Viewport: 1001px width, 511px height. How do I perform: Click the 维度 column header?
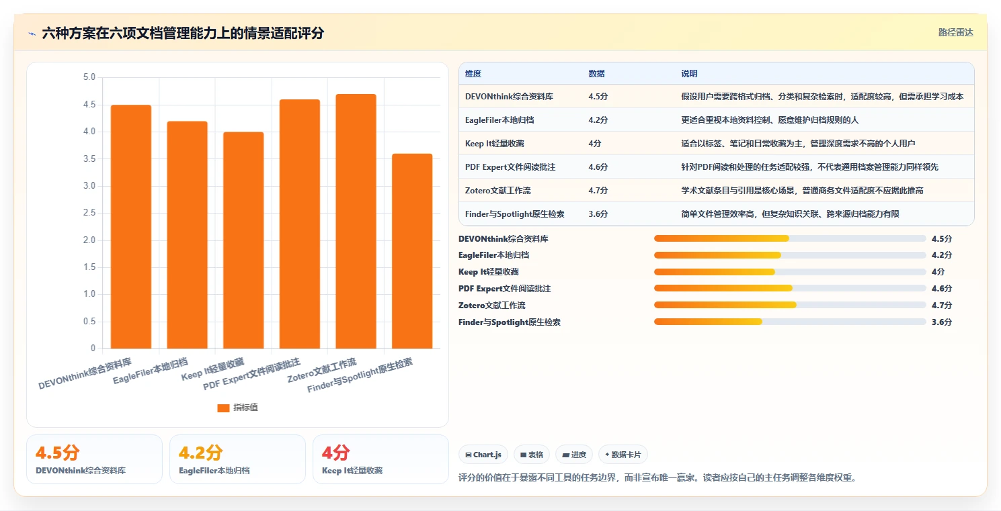click(x=473, y=74)
